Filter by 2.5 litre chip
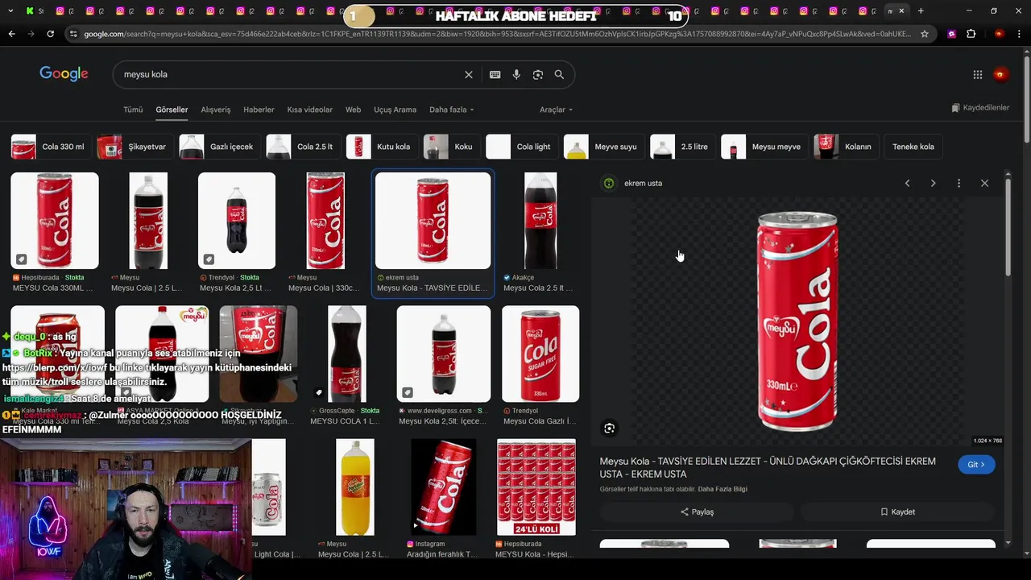The width and height of the screenshot is (1031, 580). [682, 147]
